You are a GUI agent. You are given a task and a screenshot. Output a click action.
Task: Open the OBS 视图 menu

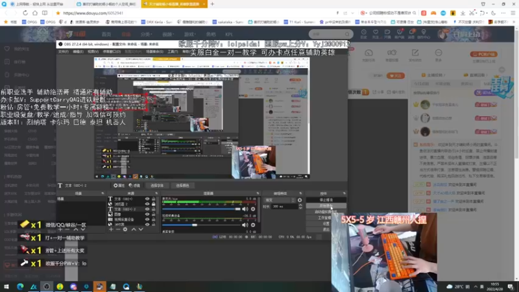(x=93, y=52)
